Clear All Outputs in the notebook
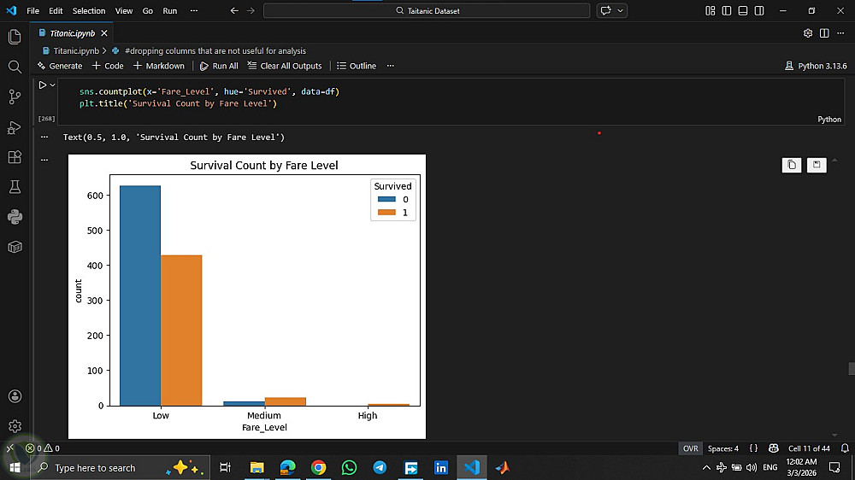Viewport: 855px width, 480px height. (285, 66)
